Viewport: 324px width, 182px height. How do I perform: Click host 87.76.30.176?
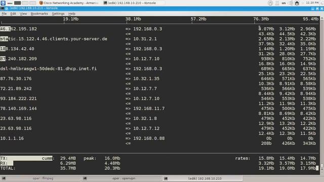[x=16, y=79]
